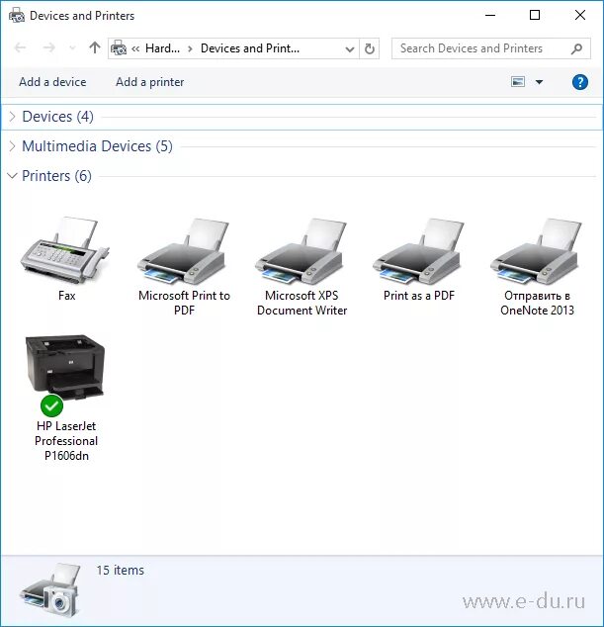Image resolution: width=604 pixels, height=627 pixels.
Task: Show hidden breadcrumb locations via double chevron
Action: [135, 48]
